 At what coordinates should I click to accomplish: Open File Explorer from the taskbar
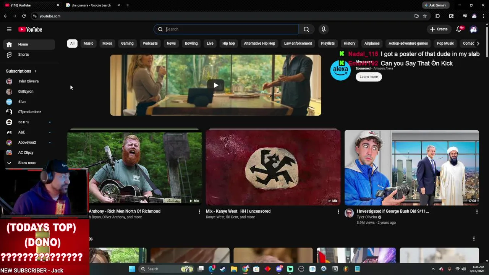234,269
